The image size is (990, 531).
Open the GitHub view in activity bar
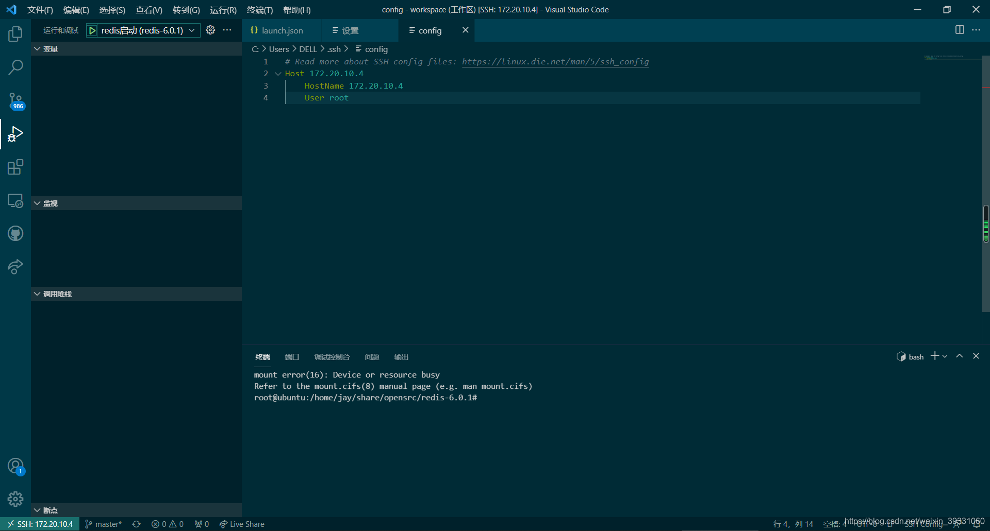click(x=15, y=234)
